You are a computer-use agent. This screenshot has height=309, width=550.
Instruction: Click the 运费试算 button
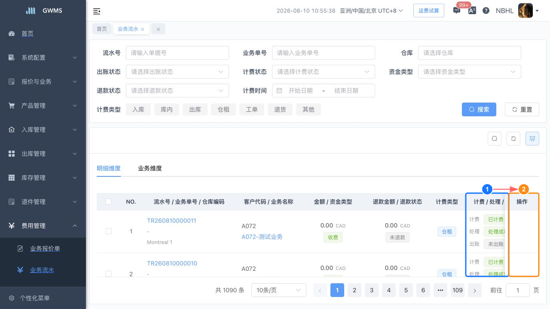429,11
